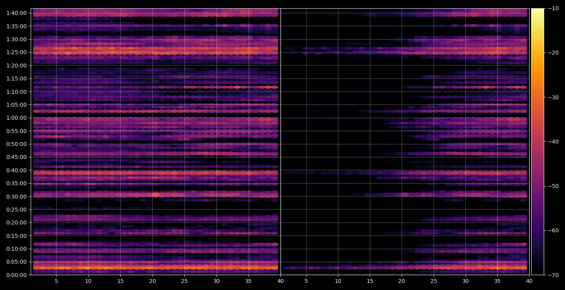
Task: Click x-axis label 5 under right heatmap
Action: [306, 281]
